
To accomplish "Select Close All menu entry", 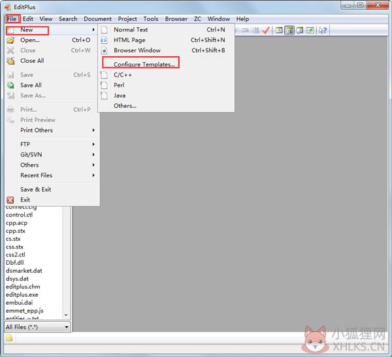I will coord(52,61).
